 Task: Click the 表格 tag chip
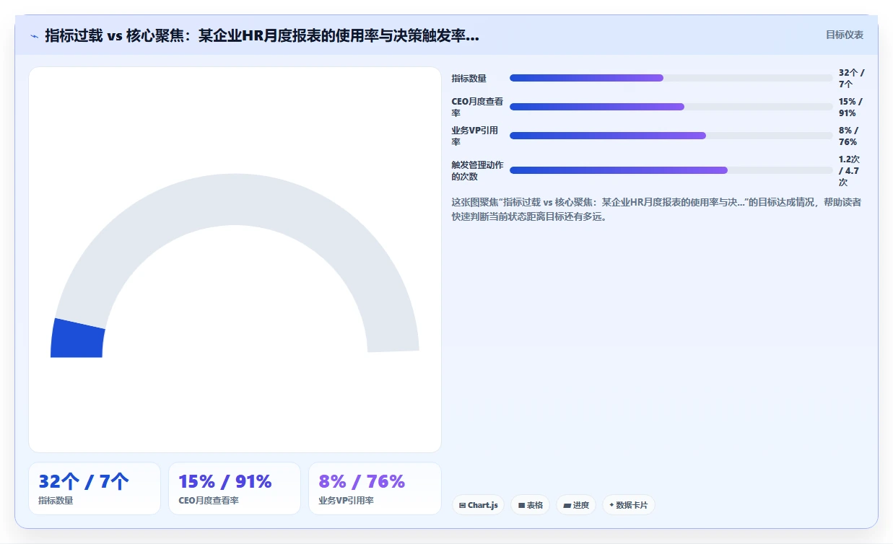[x=531, y=505]
